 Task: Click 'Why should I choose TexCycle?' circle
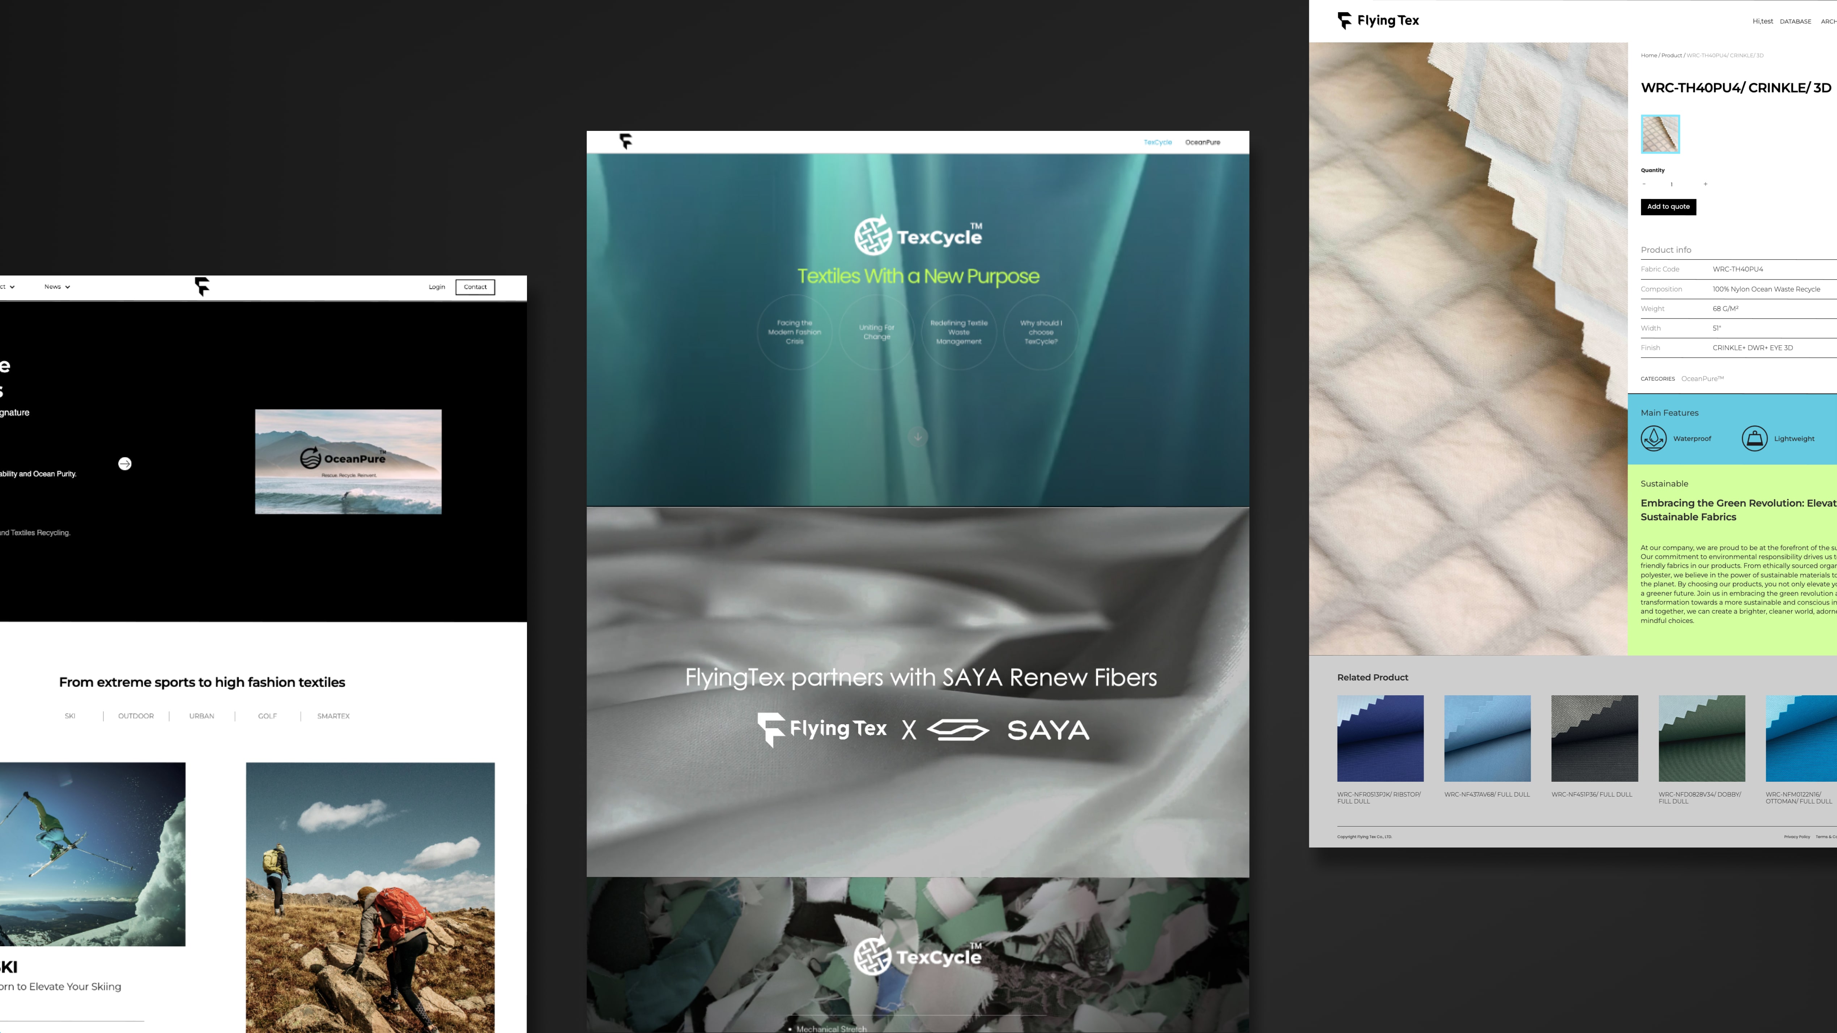pyautogui.click(x=1041, y=332)
